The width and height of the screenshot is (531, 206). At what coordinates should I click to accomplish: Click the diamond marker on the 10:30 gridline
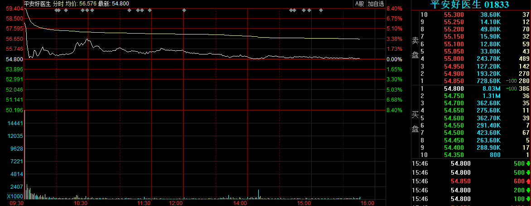click(87, 10)
